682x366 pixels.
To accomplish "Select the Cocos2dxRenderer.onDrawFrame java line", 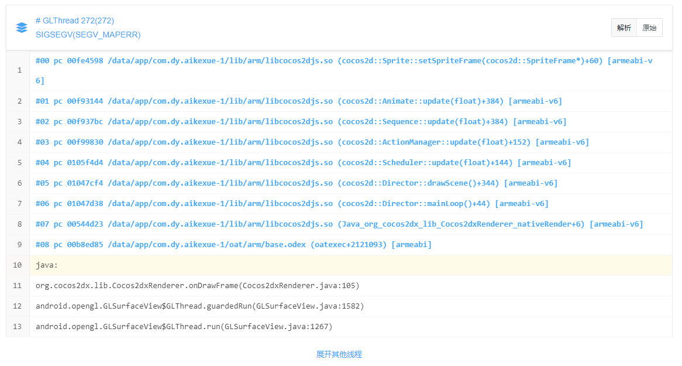I will tap(197, 286).
